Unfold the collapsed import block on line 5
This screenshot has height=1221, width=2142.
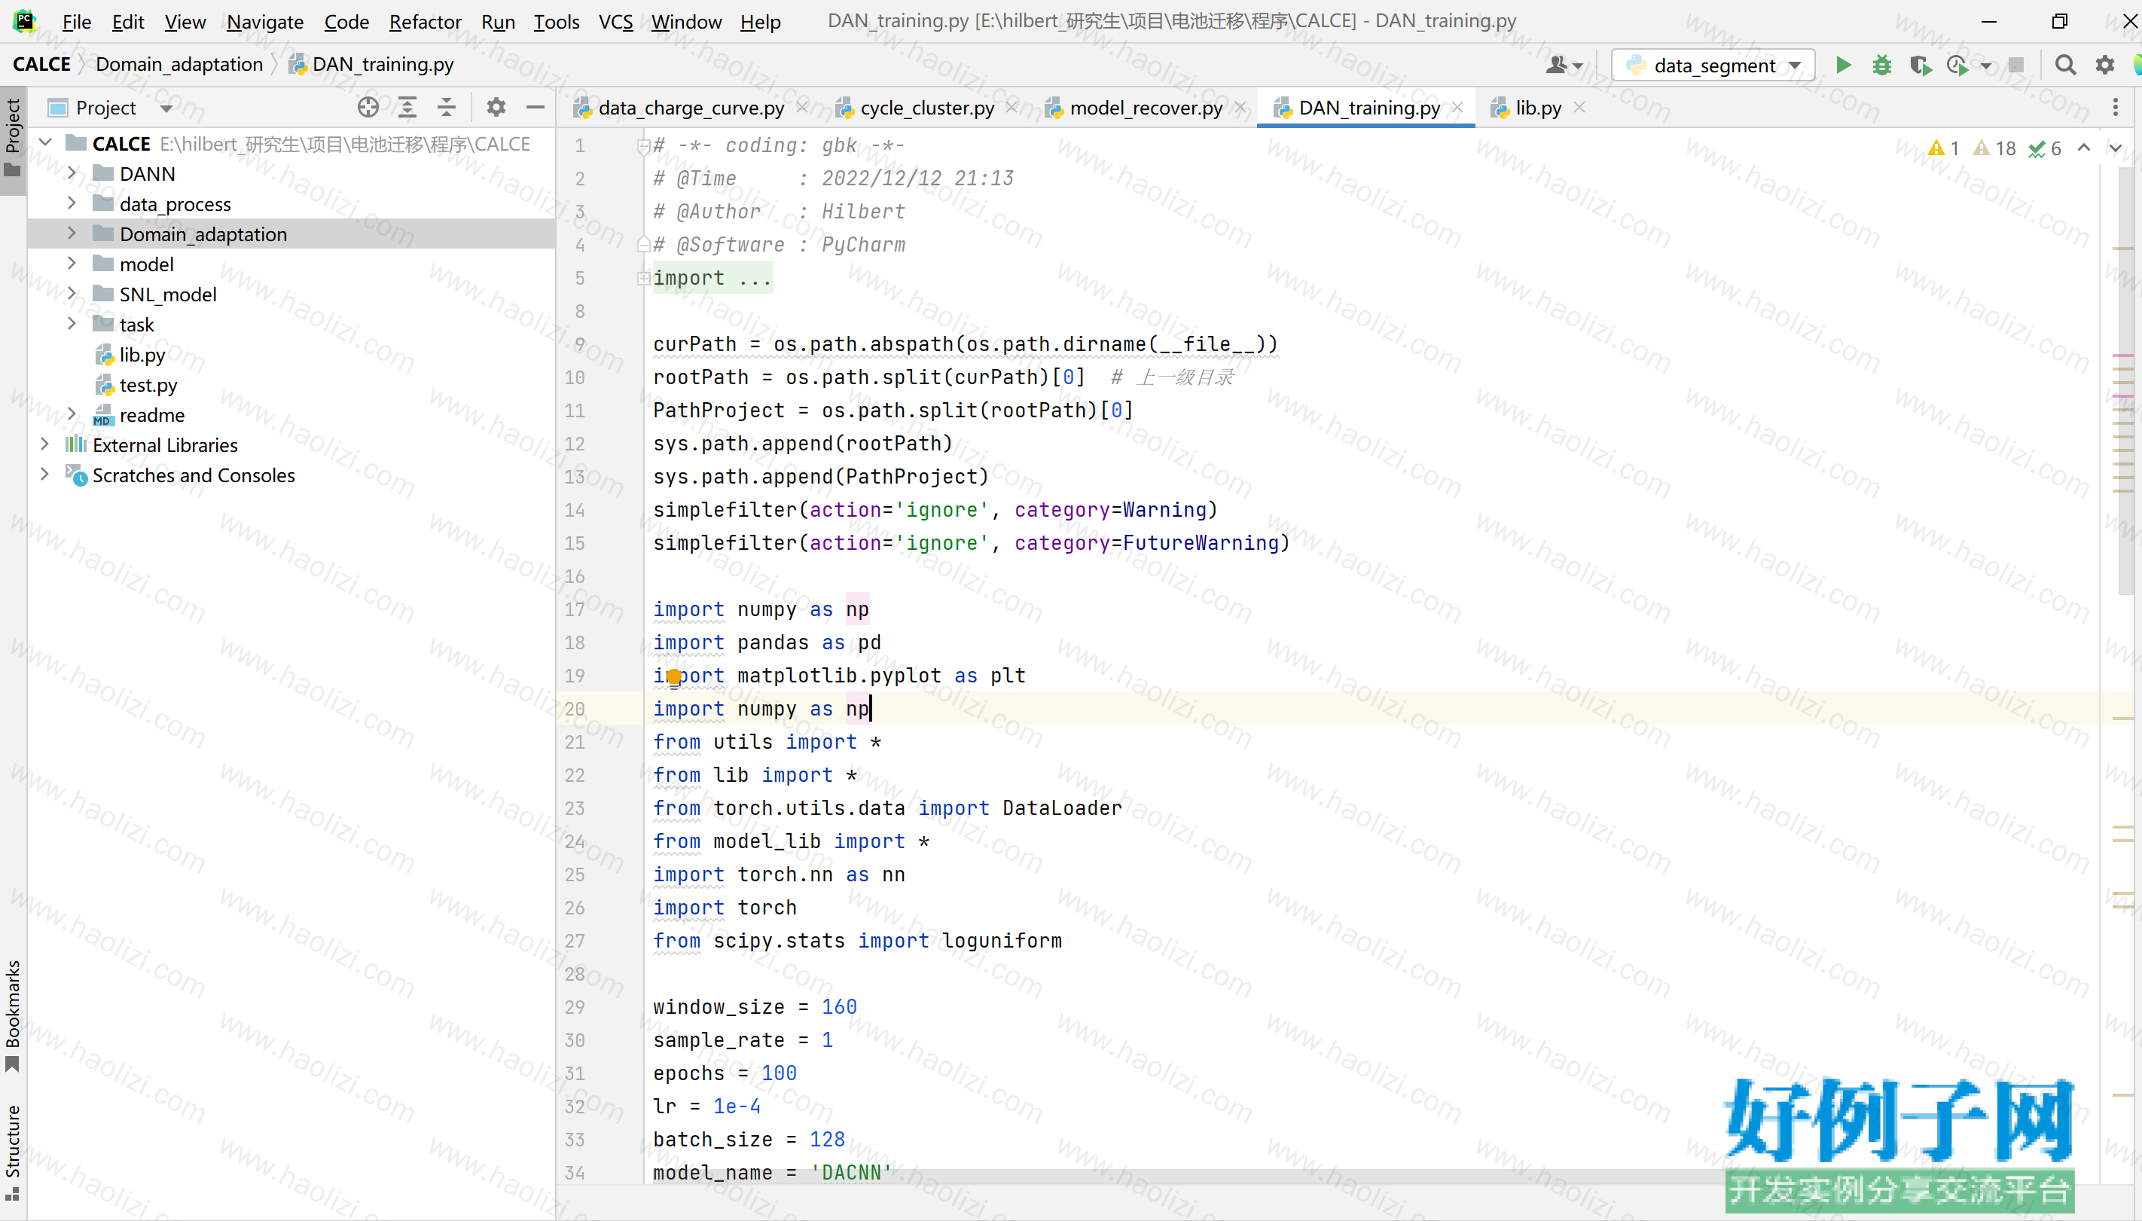tap(643, 278)
